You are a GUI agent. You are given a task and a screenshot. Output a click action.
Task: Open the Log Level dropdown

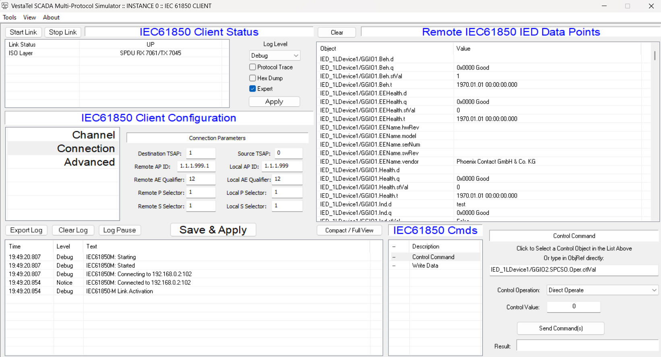click(275, 55)
